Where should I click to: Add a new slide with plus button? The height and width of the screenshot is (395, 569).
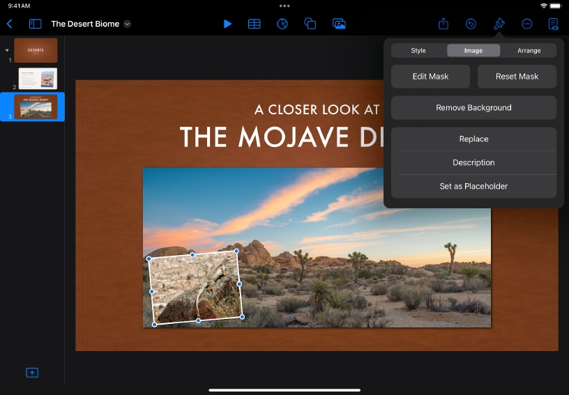(32, 373)
